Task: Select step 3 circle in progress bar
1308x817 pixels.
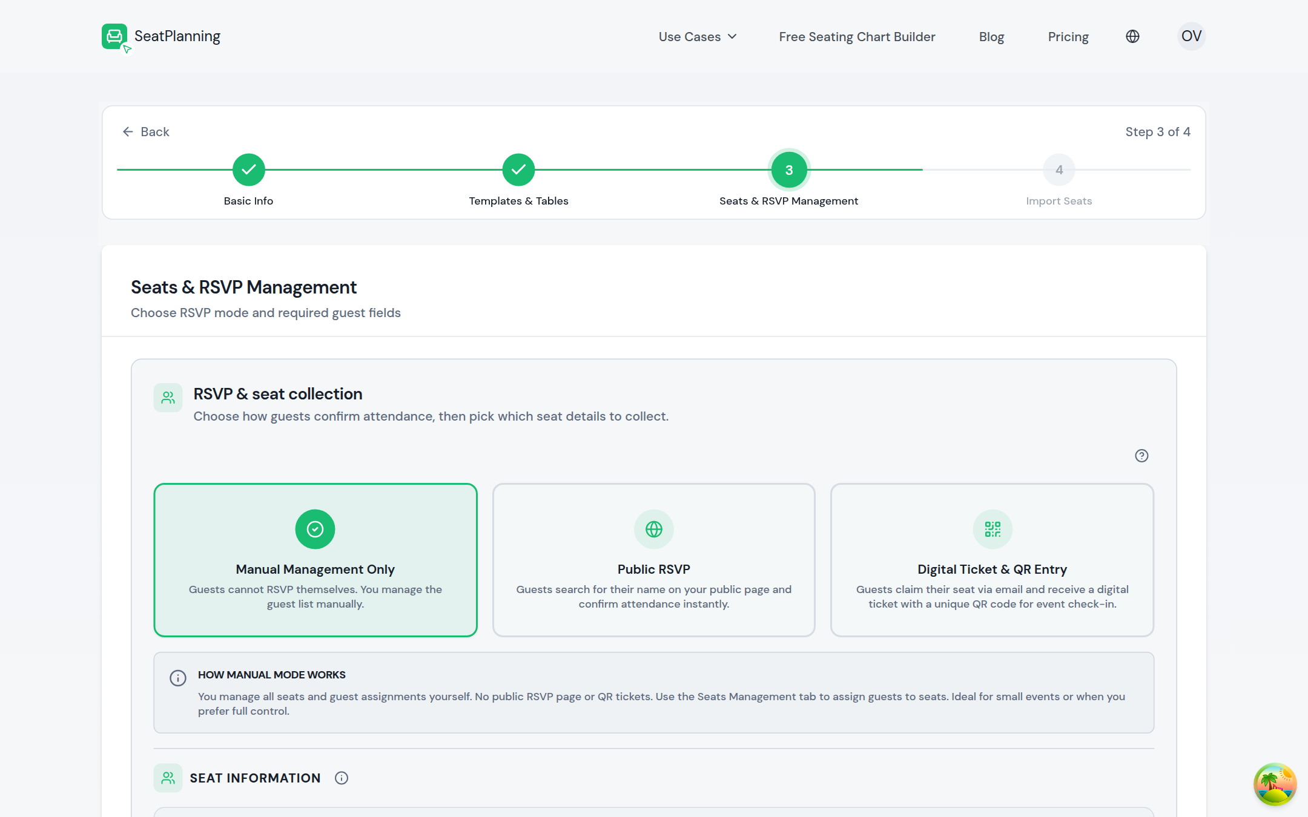Action: (788, 170)
